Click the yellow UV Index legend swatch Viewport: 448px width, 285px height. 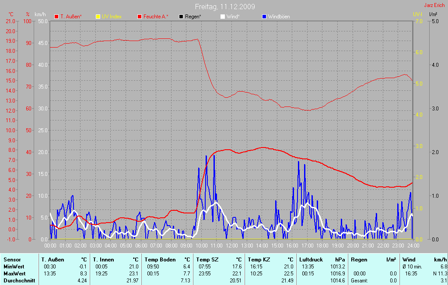click(98, 17)
